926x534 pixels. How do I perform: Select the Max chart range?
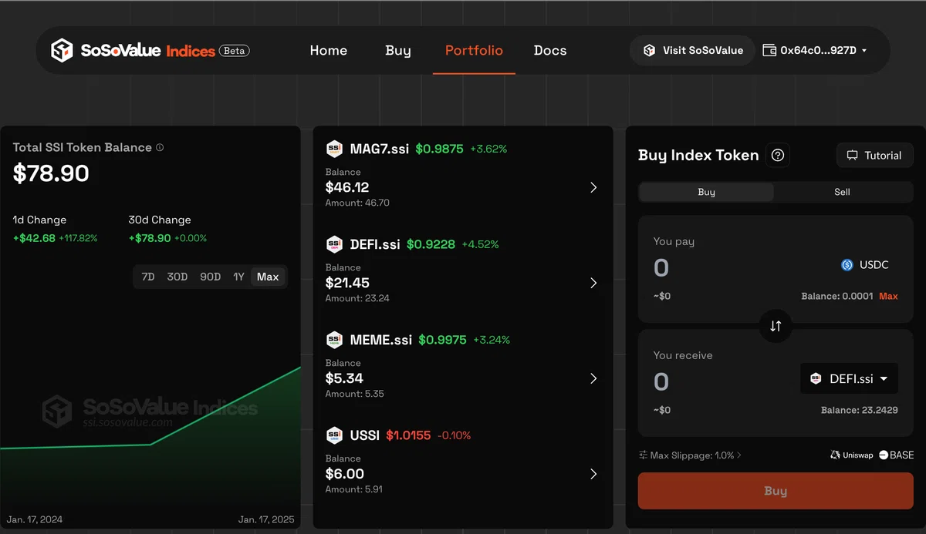(268, 277)
